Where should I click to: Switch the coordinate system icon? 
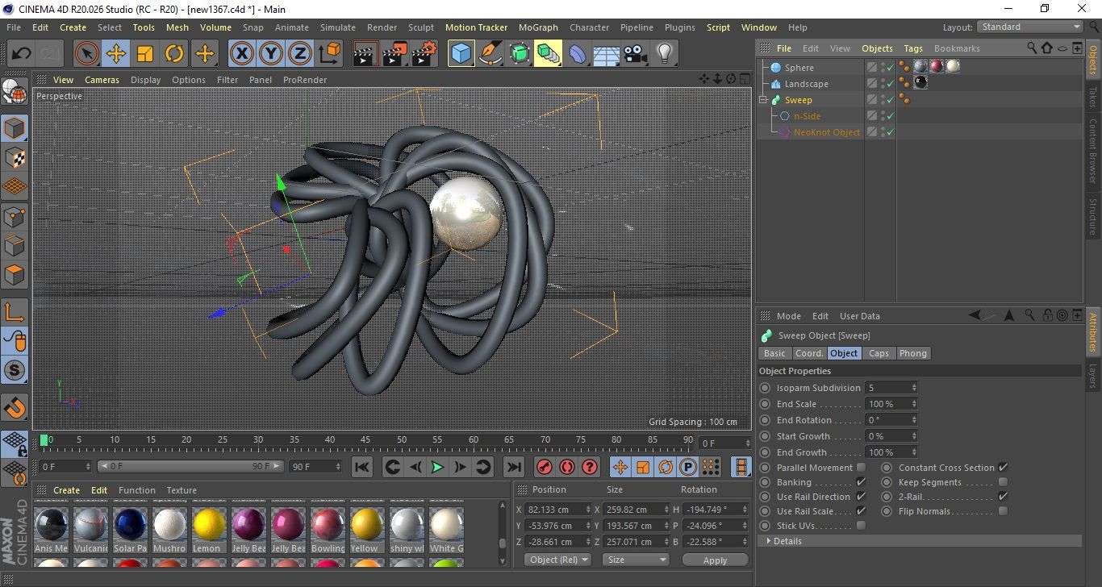pos(329,54)
